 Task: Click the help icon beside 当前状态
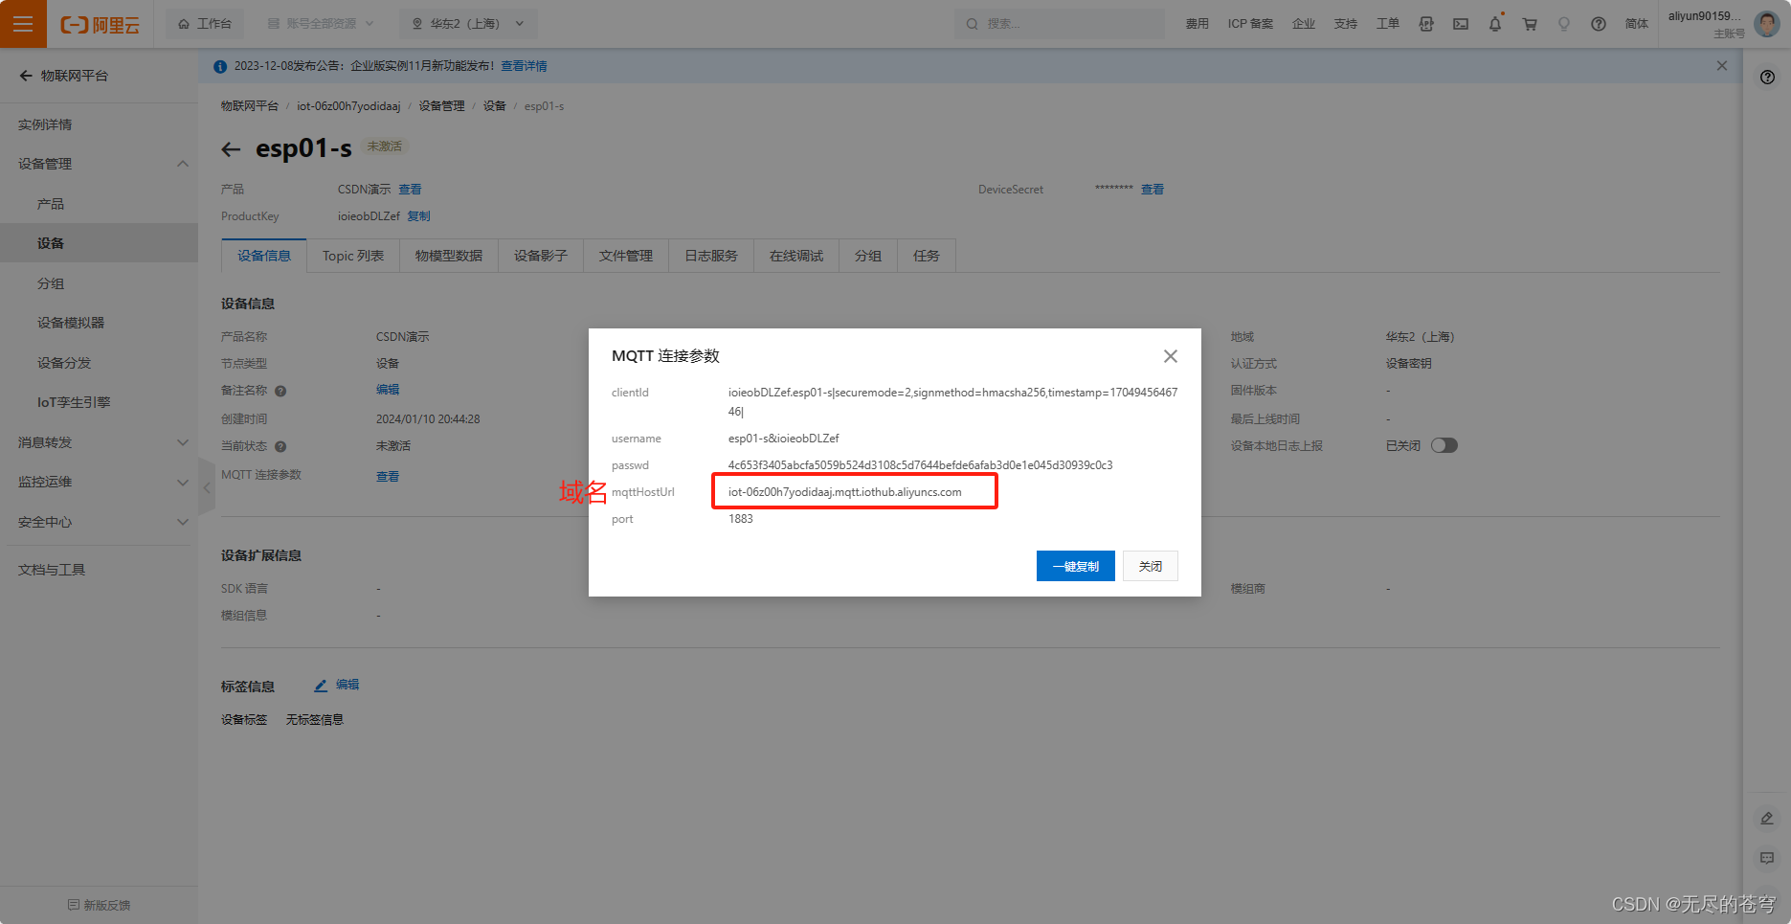point(280,446)
